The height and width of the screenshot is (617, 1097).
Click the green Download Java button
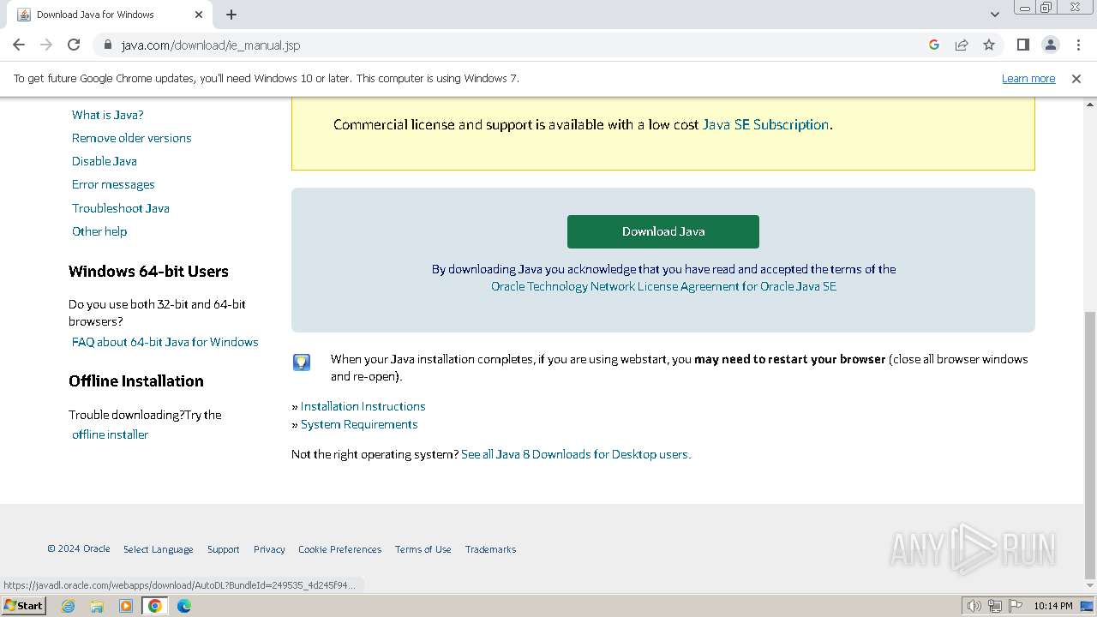[663, 231]
